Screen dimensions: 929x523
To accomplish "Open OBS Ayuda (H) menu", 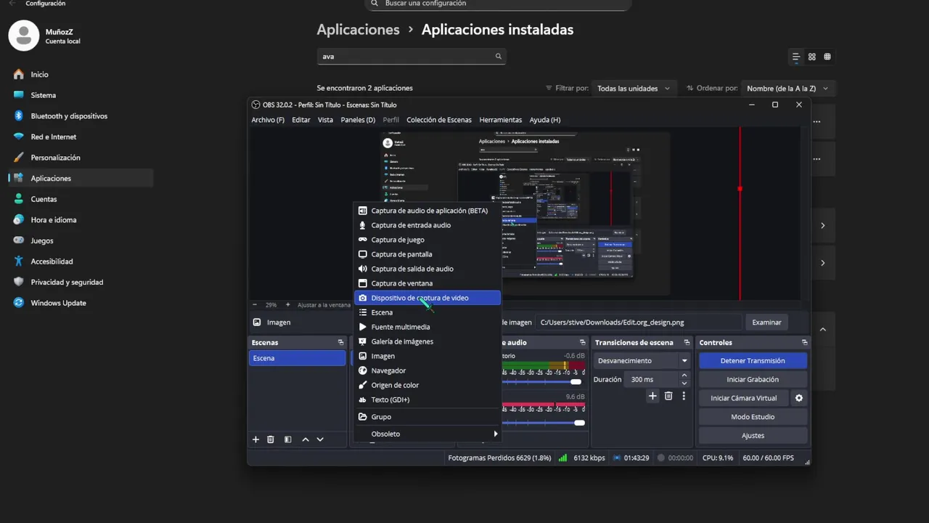I will click(545, 120).
